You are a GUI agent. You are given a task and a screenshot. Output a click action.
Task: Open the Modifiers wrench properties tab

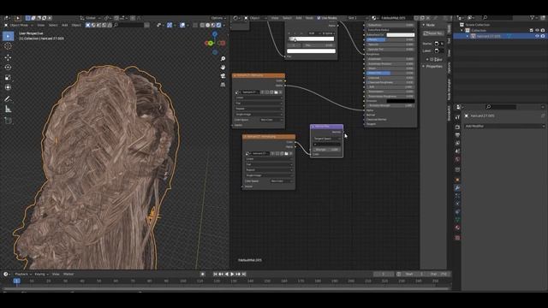457,188
